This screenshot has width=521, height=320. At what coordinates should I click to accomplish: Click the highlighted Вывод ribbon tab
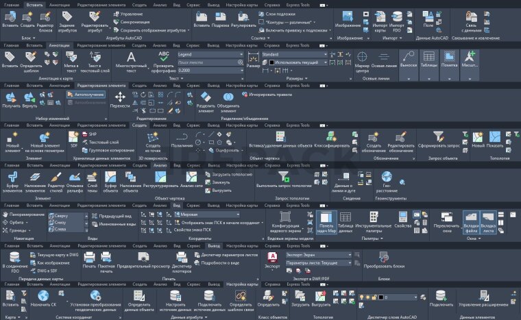click(214, 245)
